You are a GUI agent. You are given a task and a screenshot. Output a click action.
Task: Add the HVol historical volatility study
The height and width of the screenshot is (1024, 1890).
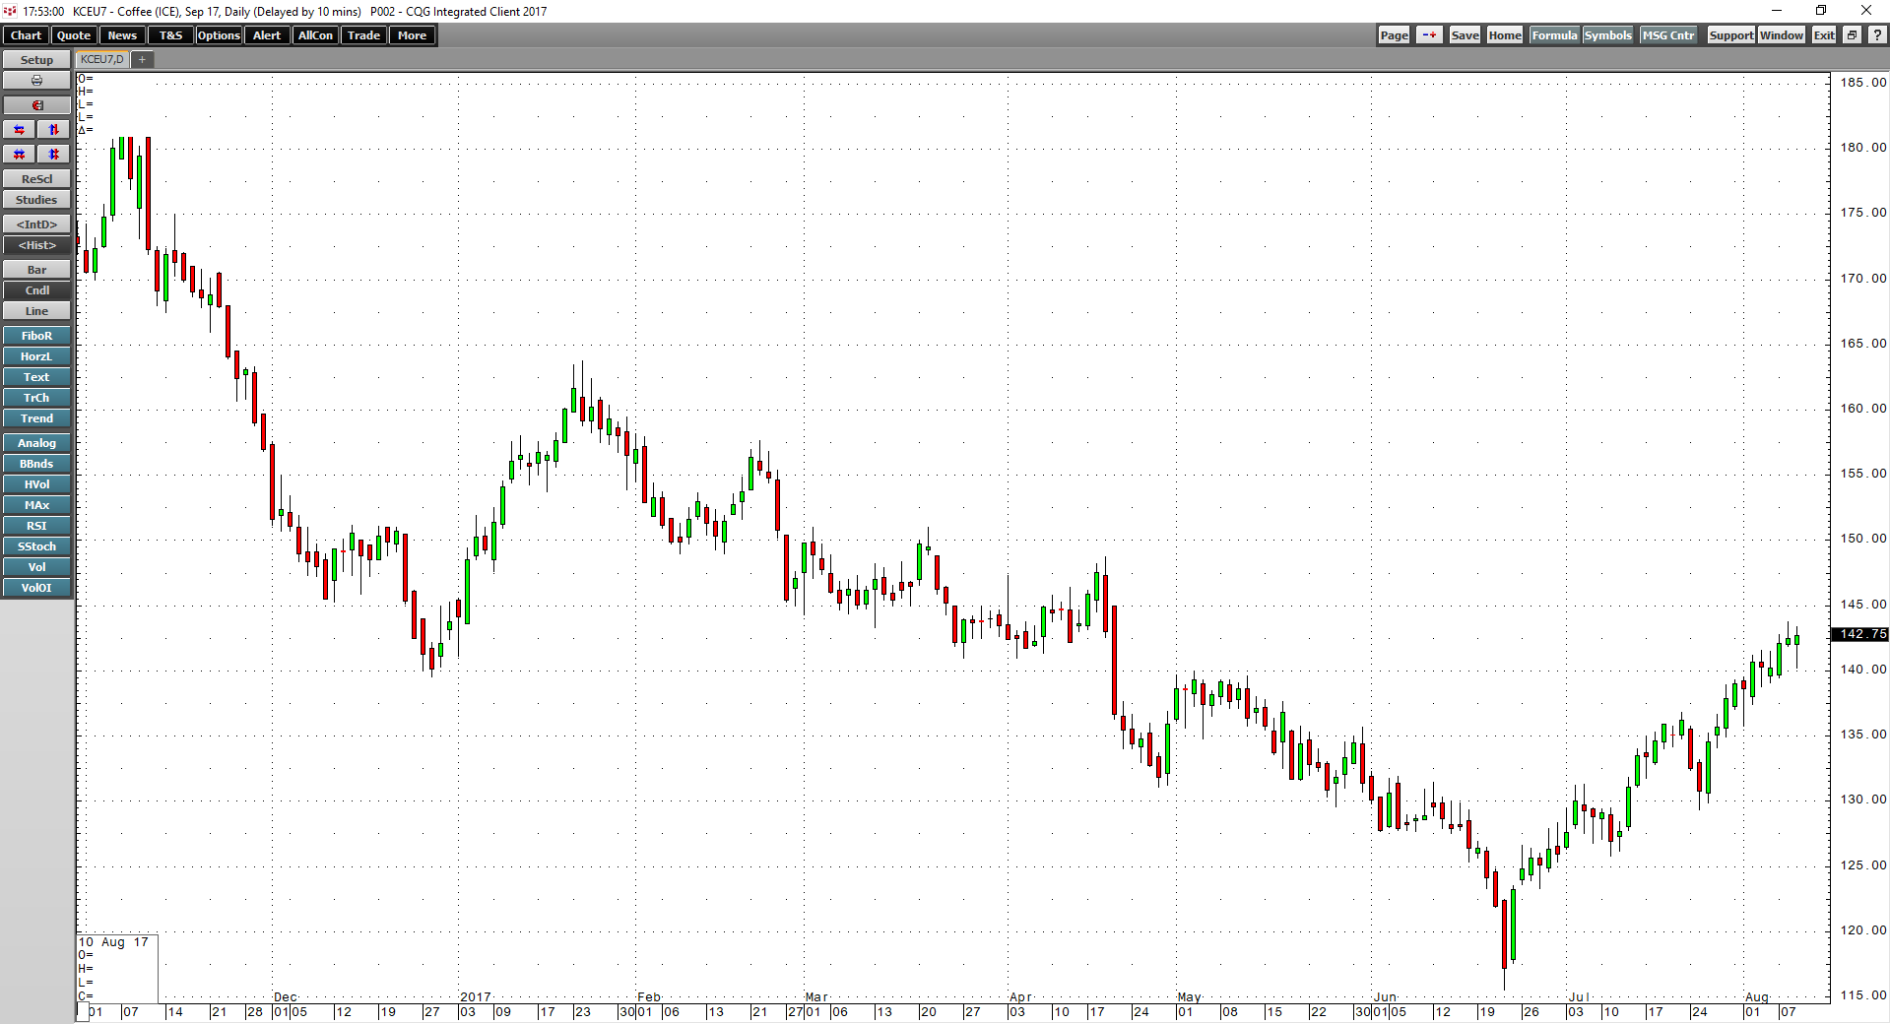[36, 484]
